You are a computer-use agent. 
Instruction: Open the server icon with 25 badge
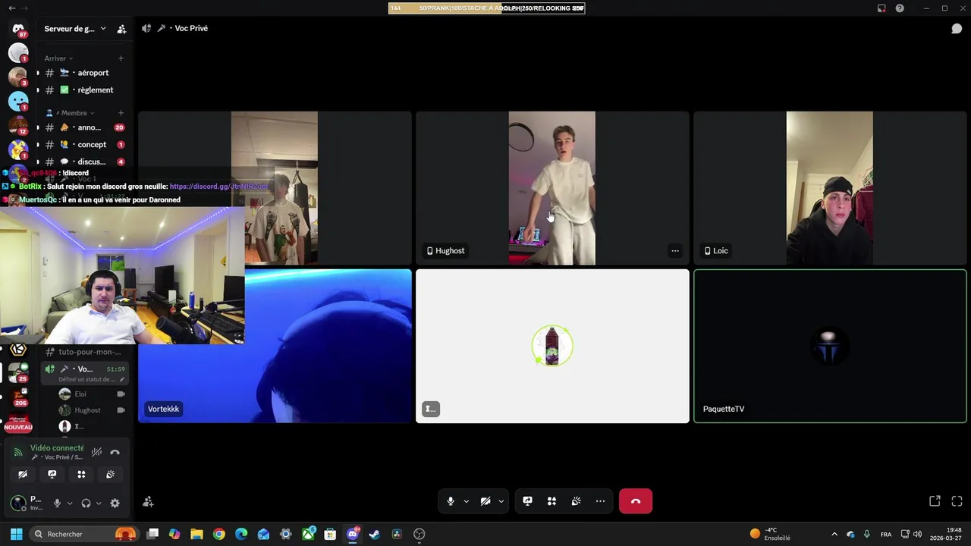(x=18, y=372)
